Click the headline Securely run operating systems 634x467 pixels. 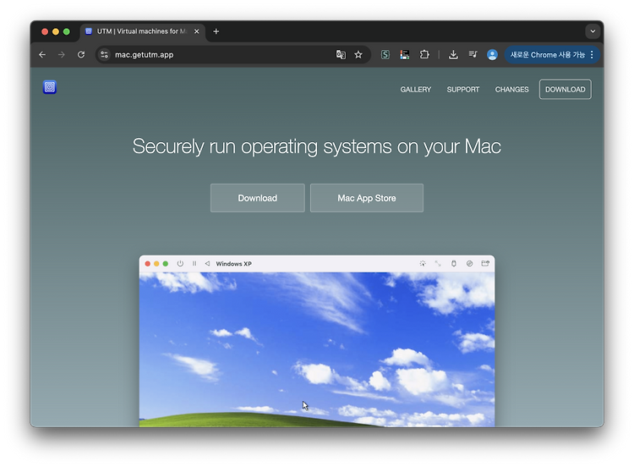(317, 146)
